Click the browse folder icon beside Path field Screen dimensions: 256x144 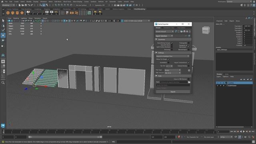[x=189, y=82]
